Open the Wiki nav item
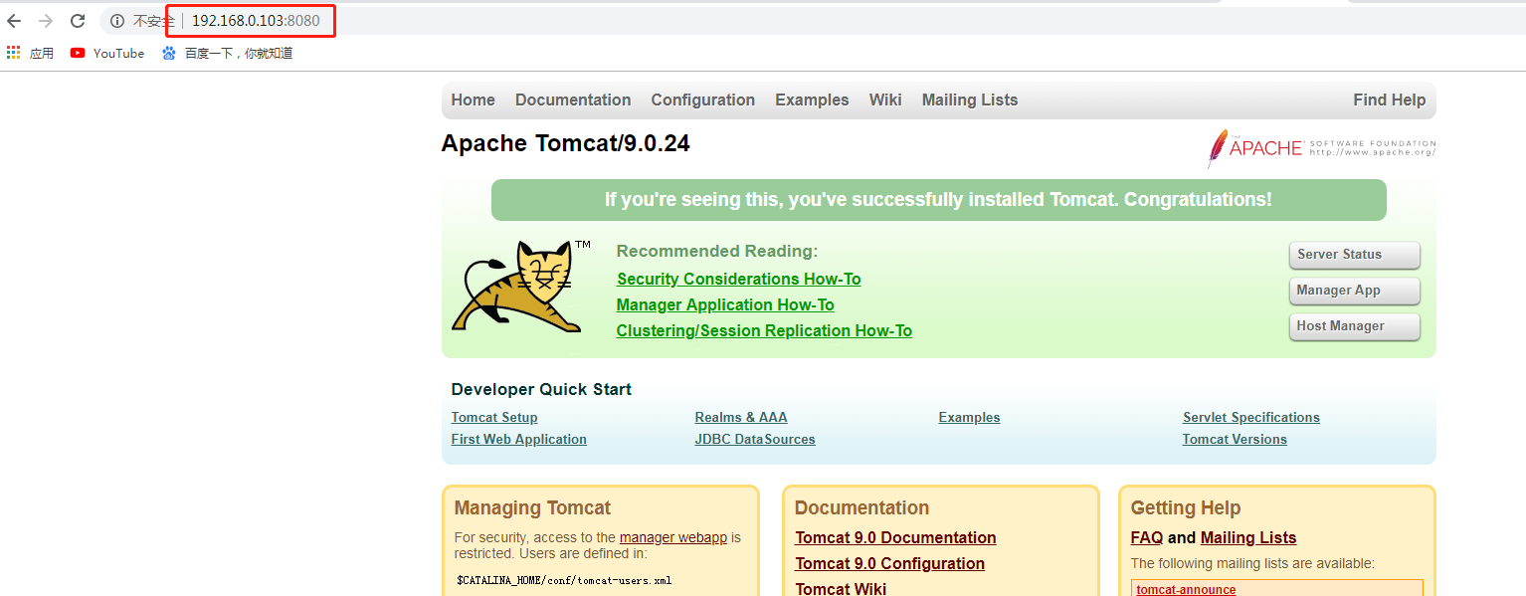This screenshot has height=596, width=1526. point(885,99)
